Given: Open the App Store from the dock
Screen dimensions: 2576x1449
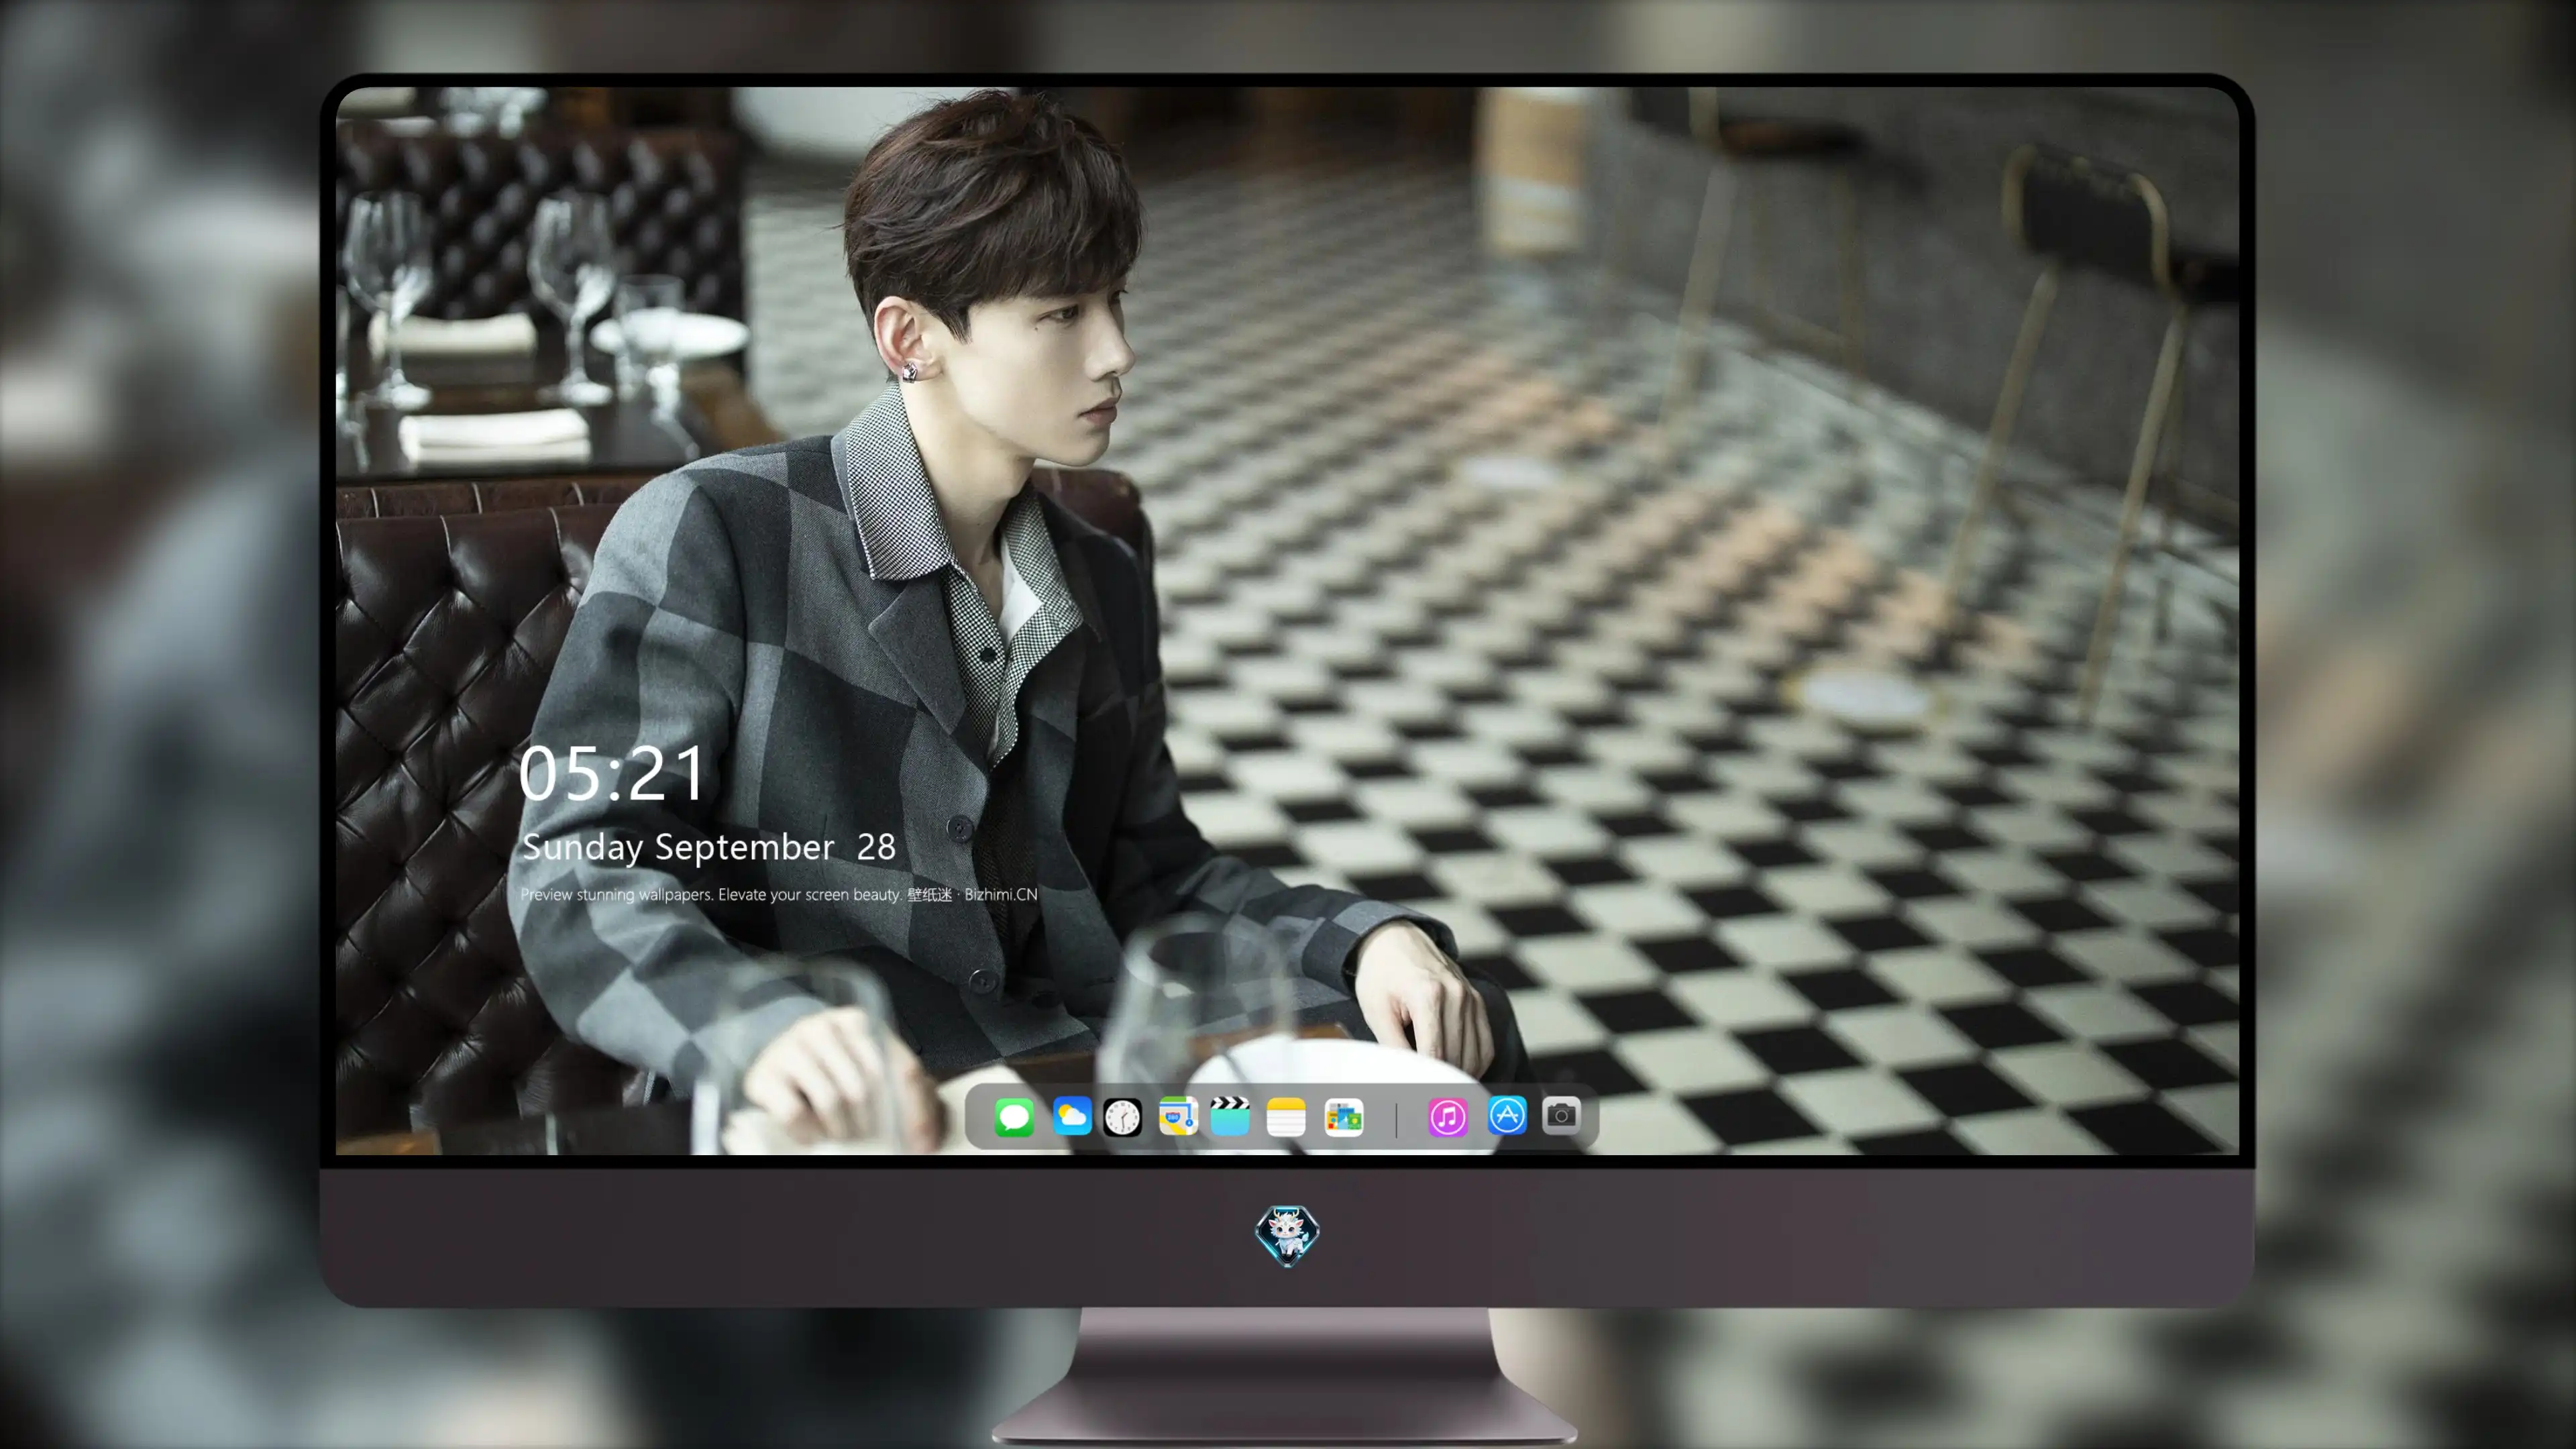Looking at the screenshot, I should pos(1507,1116).
